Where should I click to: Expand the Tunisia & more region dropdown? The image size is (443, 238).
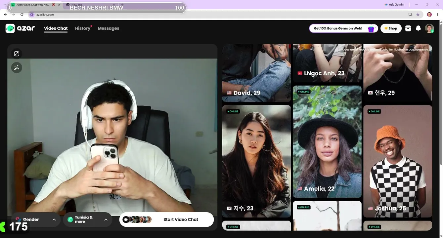(x=88, y=219)
